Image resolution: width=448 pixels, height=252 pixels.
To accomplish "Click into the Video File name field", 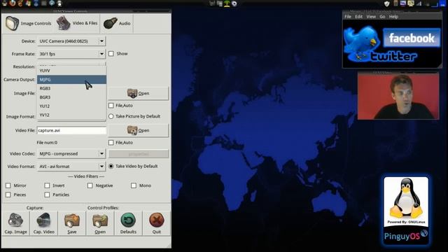I will point(71,131).
